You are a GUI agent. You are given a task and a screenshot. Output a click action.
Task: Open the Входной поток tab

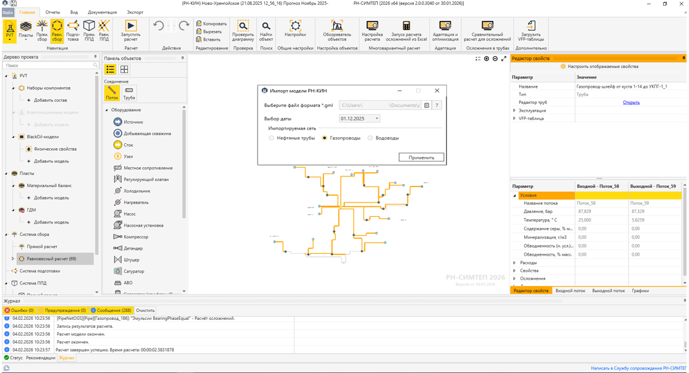coord(570,291)
